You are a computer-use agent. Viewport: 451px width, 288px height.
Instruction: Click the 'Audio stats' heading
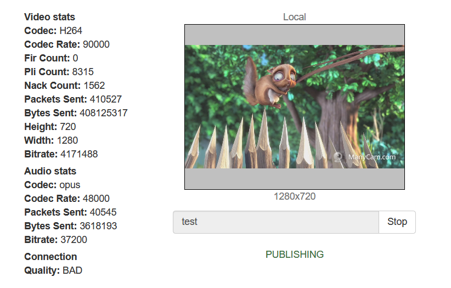(x=50, y=171)
